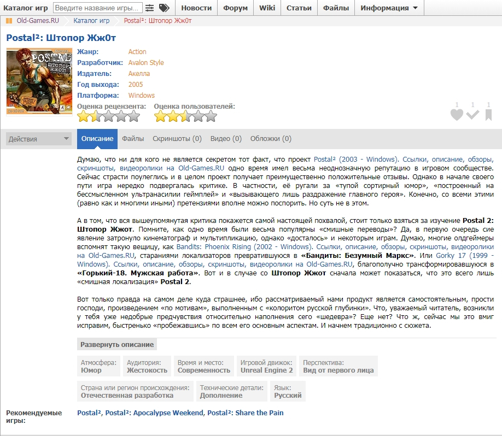Click the Postal²: Штопор Жж0т breadcrumb
The width and height of the screenshot is (502, 436).
(157, 21)
